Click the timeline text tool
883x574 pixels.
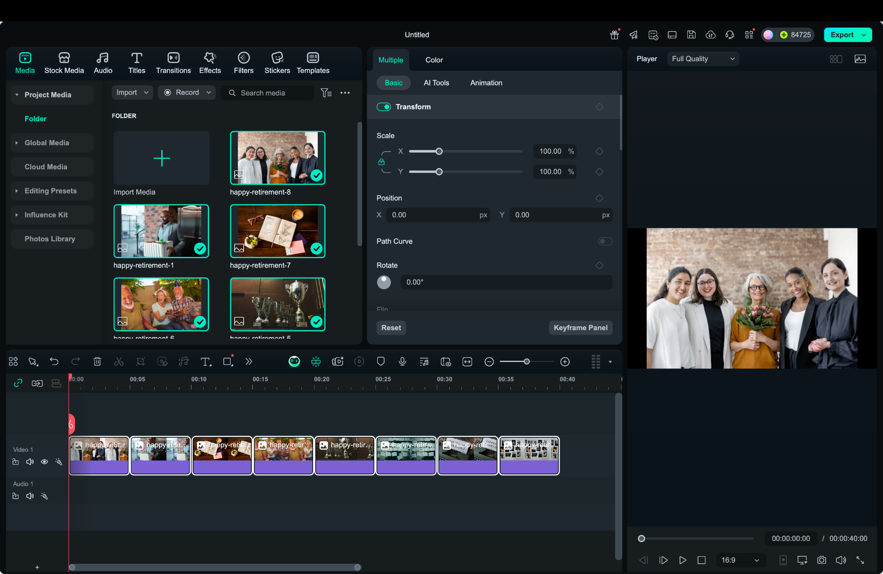[x=206, y=362]
